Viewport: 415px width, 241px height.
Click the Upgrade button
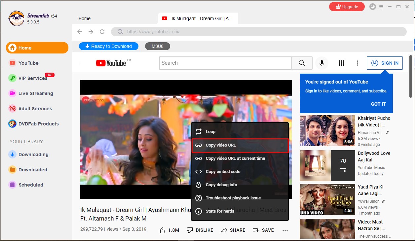click(347, 7)
